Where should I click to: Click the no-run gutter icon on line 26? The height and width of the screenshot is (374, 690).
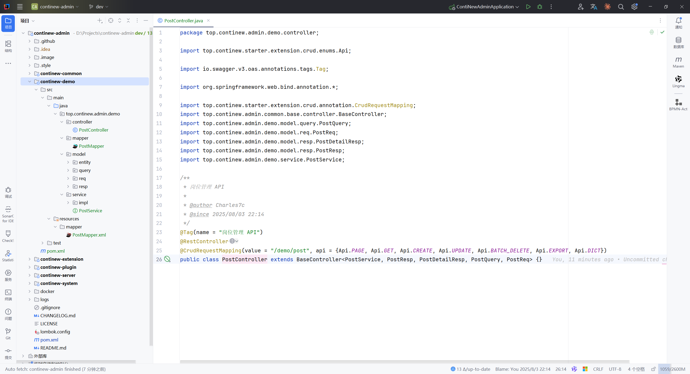pyautogui.click(x=167, y=259)
